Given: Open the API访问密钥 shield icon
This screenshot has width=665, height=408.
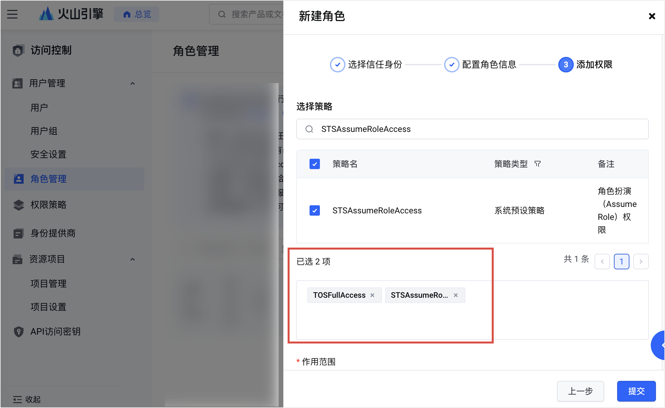Looking at the screenshot, I should tap(18, 331).
